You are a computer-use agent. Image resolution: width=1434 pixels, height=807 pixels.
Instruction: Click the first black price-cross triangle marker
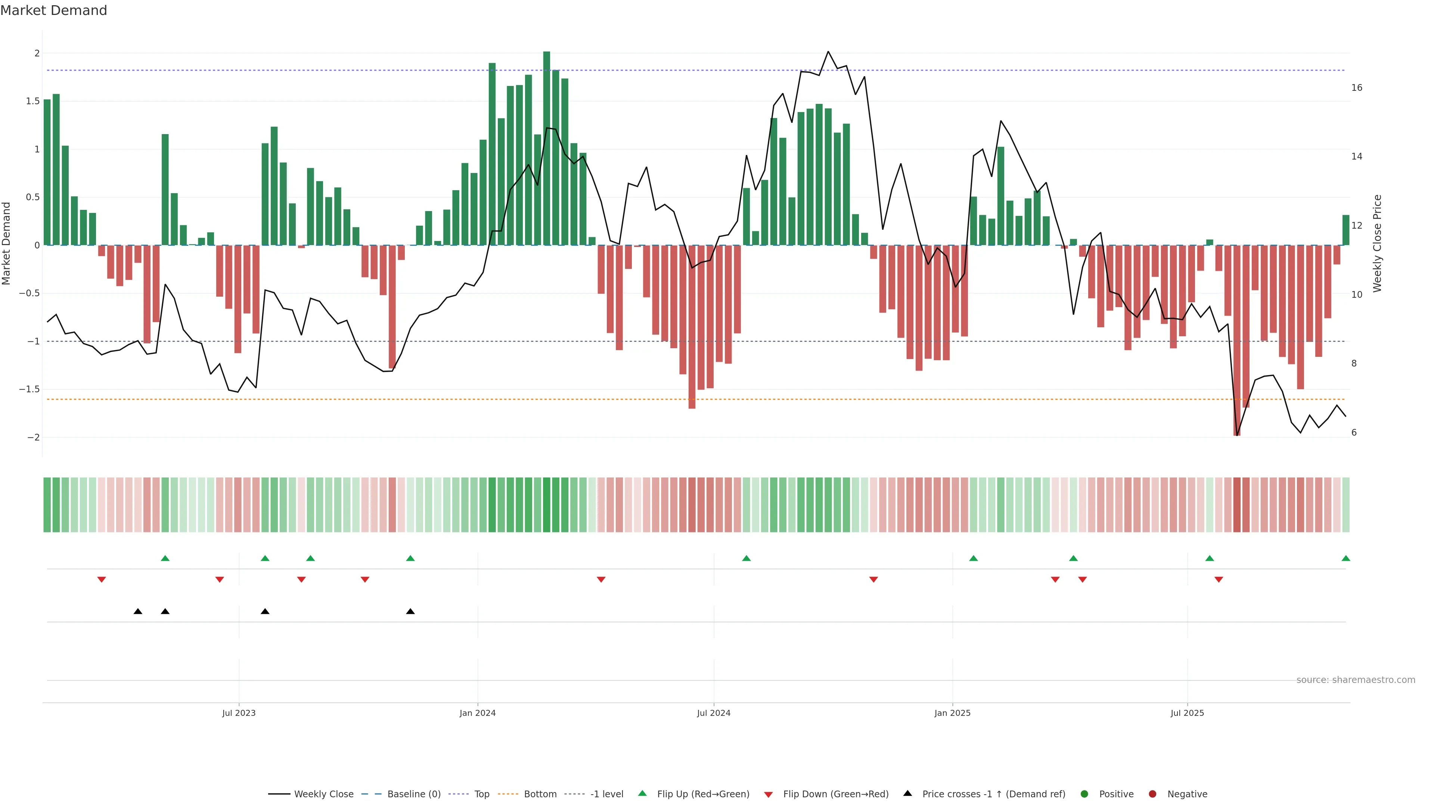click(138, 612)
